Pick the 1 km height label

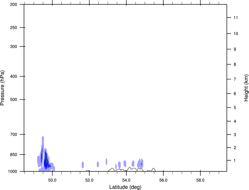pyautogui.click(x=235, y=160)
